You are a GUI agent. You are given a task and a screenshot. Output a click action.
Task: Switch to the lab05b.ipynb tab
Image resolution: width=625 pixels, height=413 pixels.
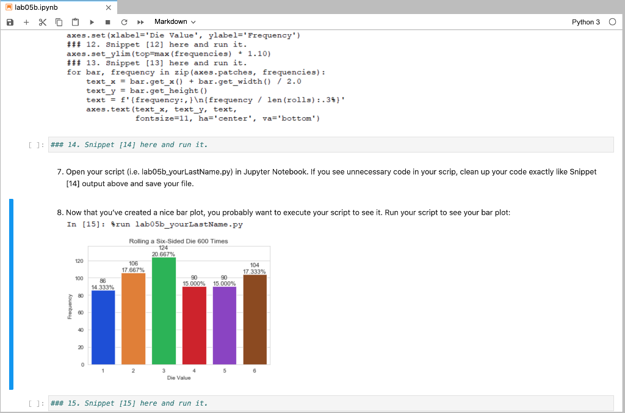[37, 7]
